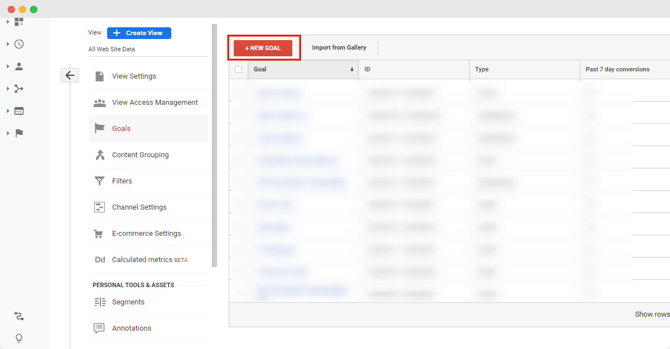Screen dimensions: 670x349
Task: Click the + NEW GOAL button
Action: pos(263,48)
